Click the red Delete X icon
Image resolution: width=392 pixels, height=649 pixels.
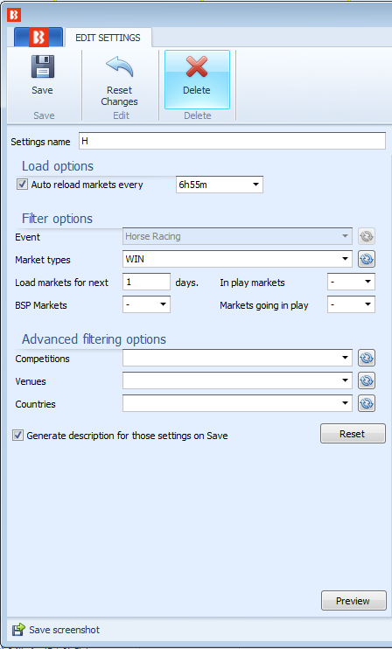[197, 66]
